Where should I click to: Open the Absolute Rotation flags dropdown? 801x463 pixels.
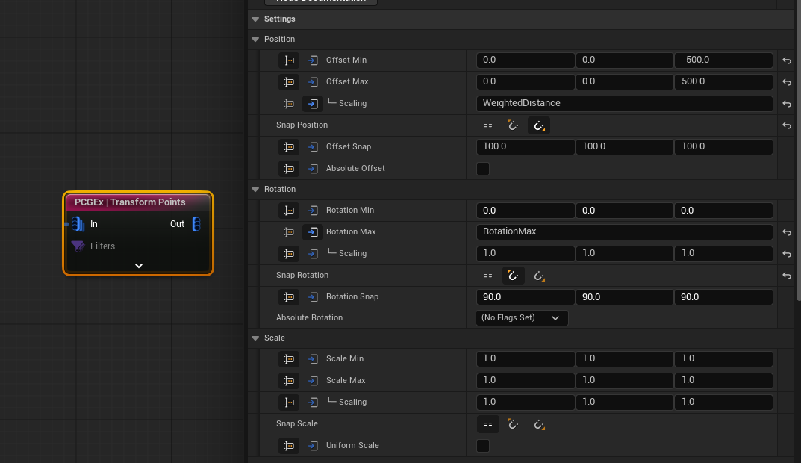[522, 318]
